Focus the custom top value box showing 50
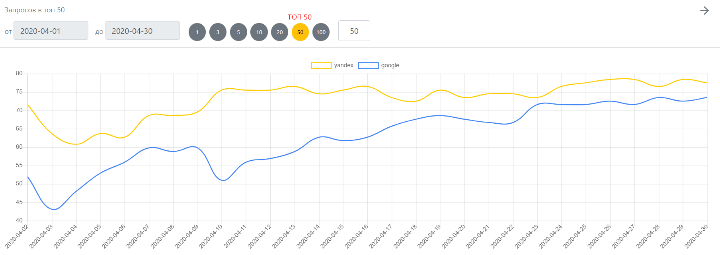The width and height of the screenshot is (720, 255). (x=354, y=31)
